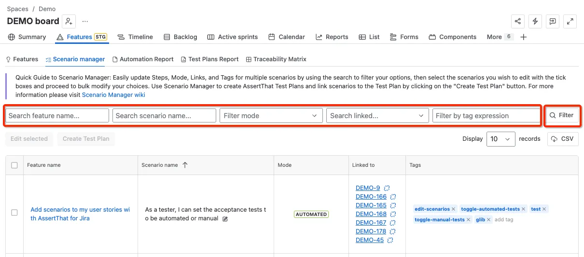Click the Filter button
The image size is (584, 257).
point(562,116)
